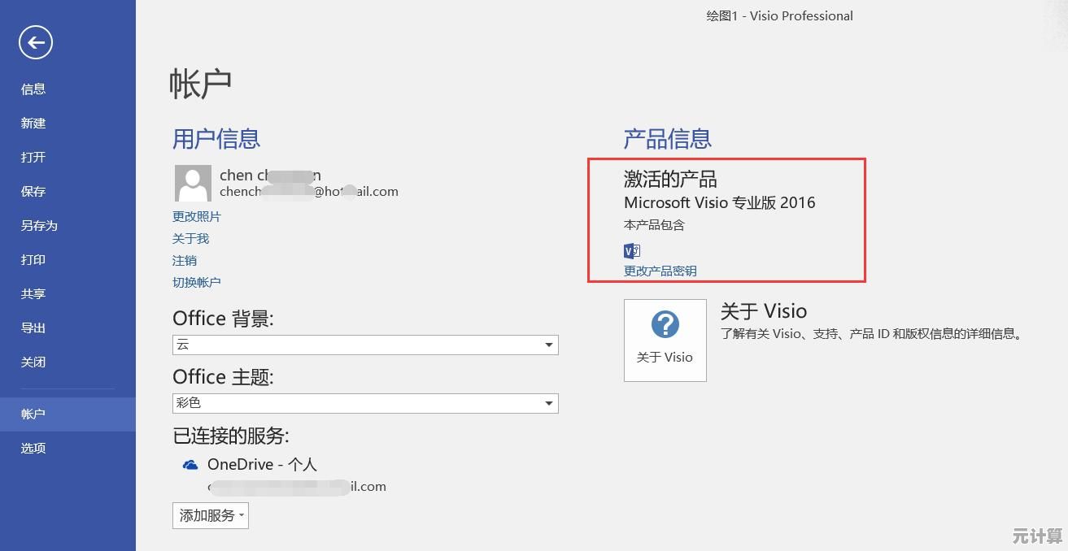The height and width of the screenshot is (551, 1068).
Task: Choose 打开 from the backstage menu
Action: click(x=33, y=158)
